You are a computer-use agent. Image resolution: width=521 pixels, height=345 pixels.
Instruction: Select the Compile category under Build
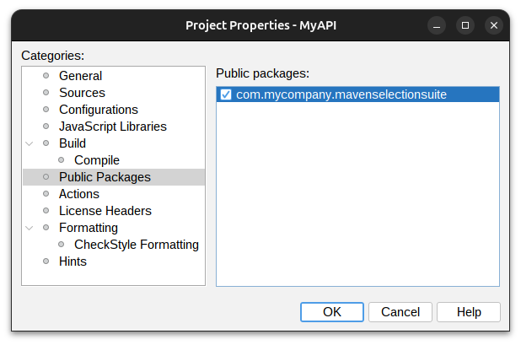97,160
